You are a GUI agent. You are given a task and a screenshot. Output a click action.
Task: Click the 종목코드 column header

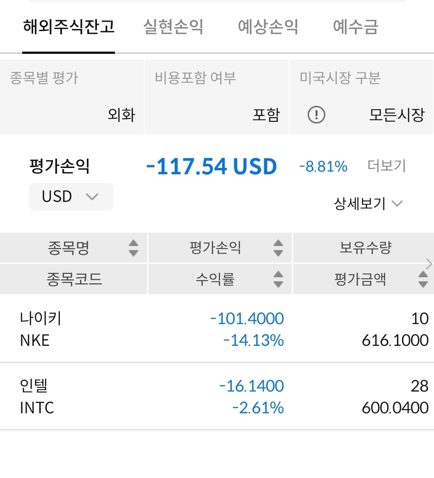tap(74, 279)
